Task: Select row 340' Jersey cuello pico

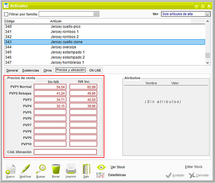Action: pyautogui.click(x=105, y=27)
